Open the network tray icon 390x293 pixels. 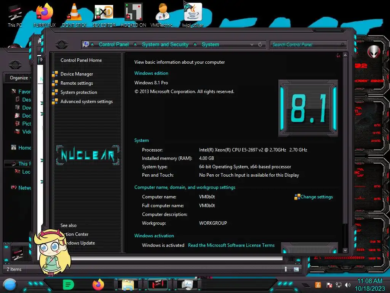pyautogui.click(x=339, y=285)
